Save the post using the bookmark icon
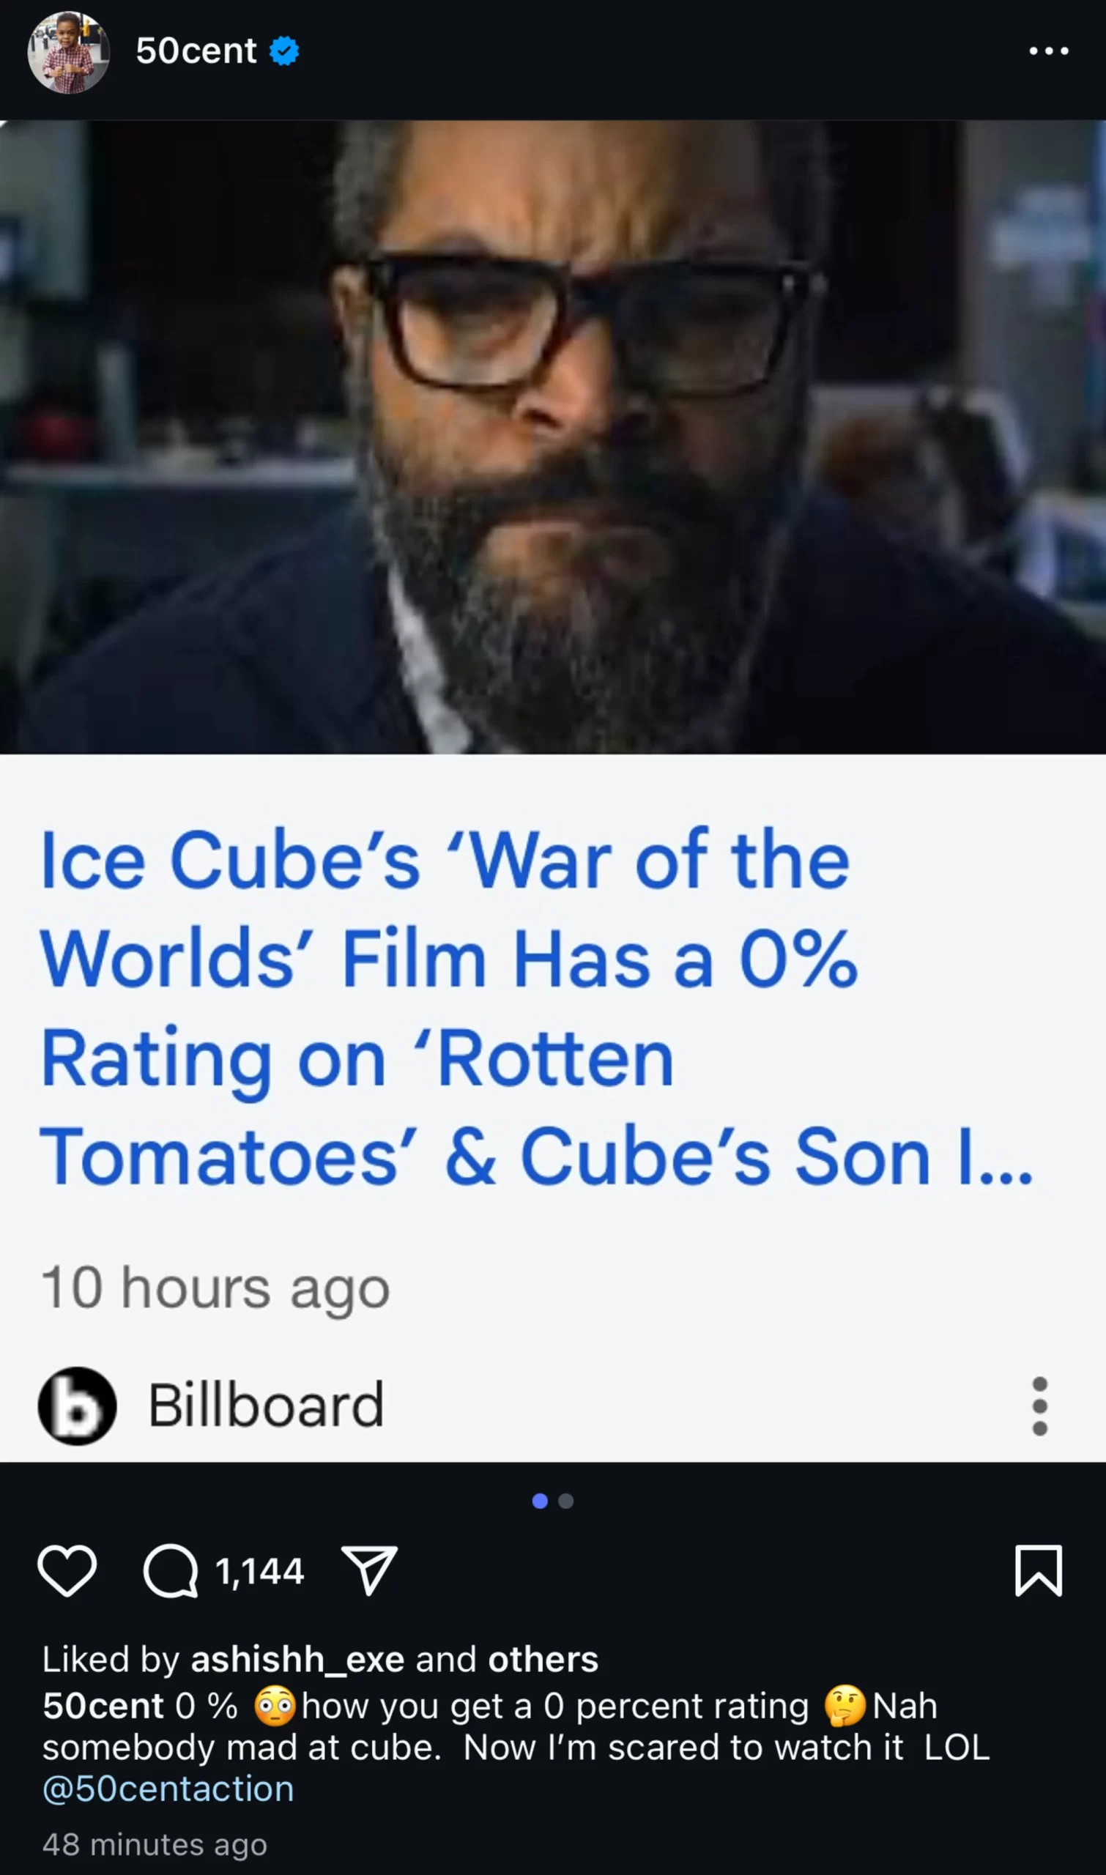 (x=1038, y=1571)
